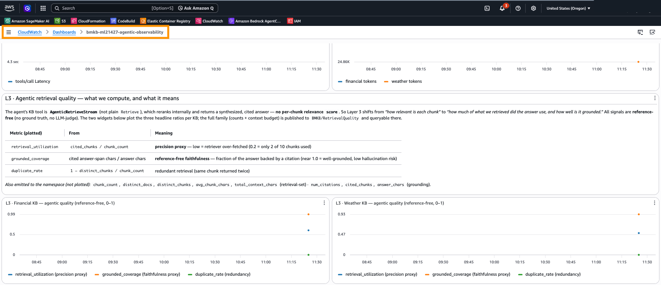Open the Weather KB widget actions menu

[x=654, y=203]
